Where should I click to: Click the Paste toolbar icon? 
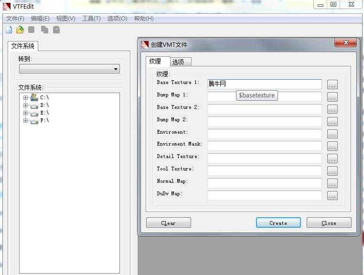[x=56, y=30]
